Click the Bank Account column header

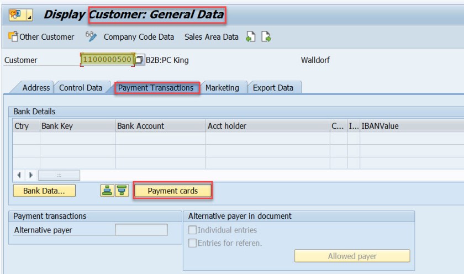point(160,126)
